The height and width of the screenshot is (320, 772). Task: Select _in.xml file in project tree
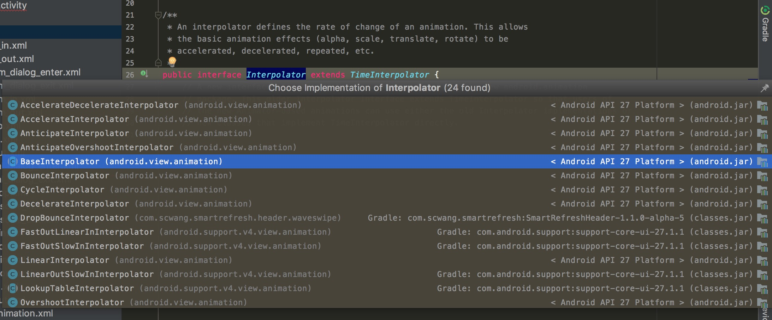pos(13,45)
